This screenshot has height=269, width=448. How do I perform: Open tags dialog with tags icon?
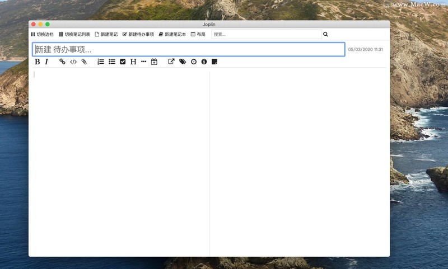pyautogui.click(x=183, y=62)
